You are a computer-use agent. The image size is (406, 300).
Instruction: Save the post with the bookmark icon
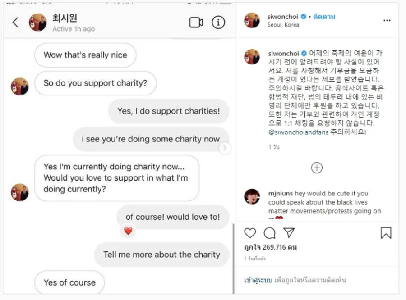[386, 233]
